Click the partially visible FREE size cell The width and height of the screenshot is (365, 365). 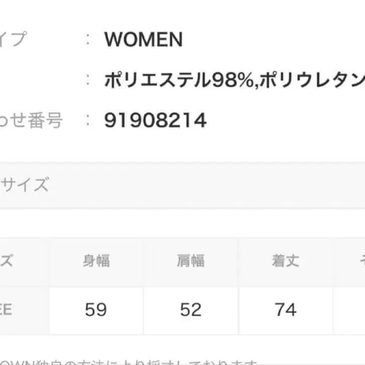(10, 309)
